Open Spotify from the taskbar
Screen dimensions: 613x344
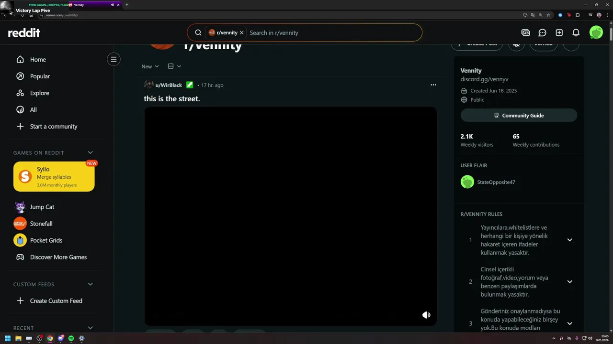[71, 338]
